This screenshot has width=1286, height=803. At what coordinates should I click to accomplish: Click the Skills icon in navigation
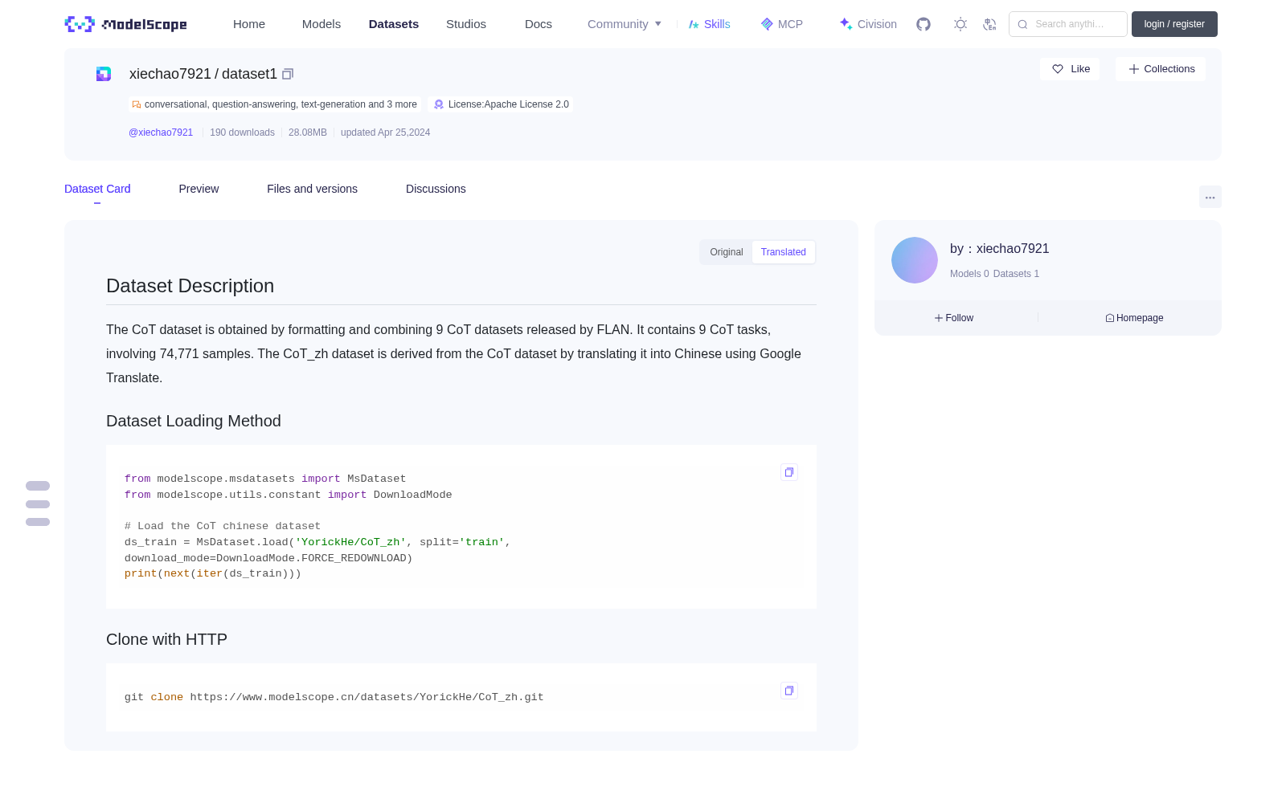pyautogui.click(x=694, y=24)
